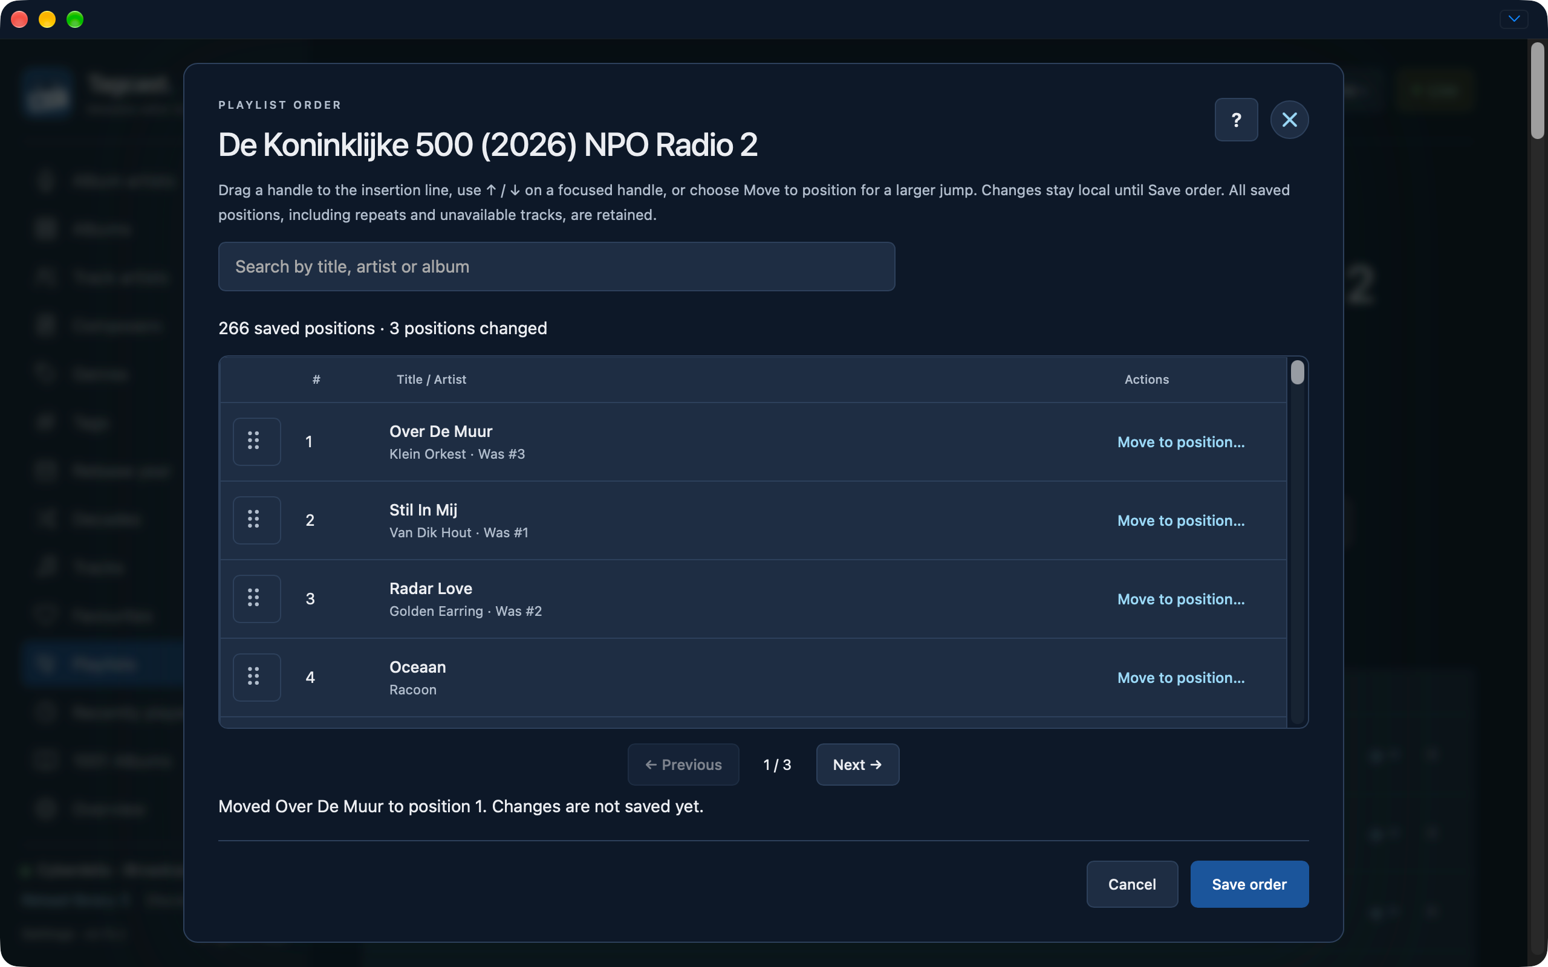Screen dimensions: 1548x967
Task: Click the track list scrollbar thumb
Action: (x=1297, y=372)
